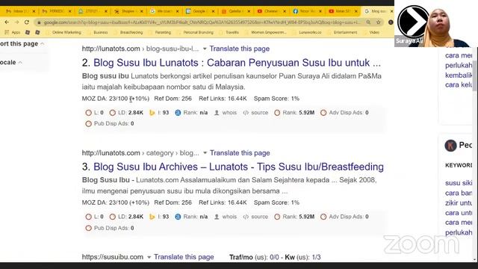478x269 pixels.
Task: Click the L: 0 metric in result 3
Action: pos(95,217)
